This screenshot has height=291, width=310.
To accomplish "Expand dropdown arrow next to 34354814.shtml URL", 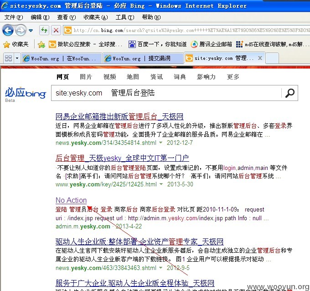I will click(x=161, y=143).
